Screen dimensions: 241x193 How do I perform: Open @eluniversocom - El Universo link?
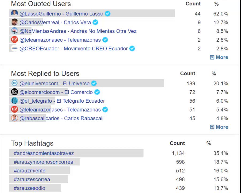(x=55, y=84)
